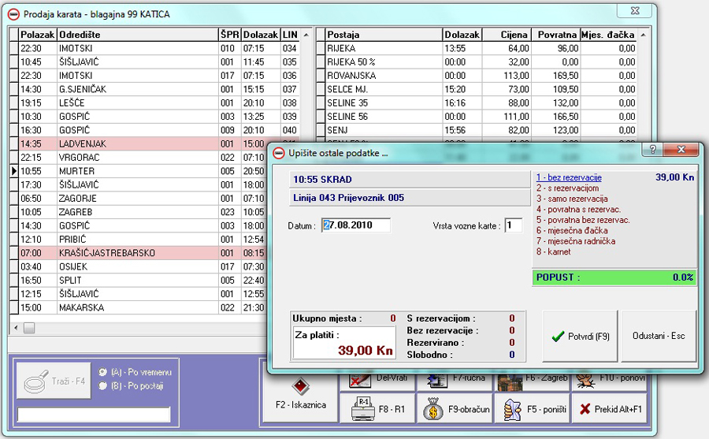Click the Vrsta vozne karte input field
This screenshot has width=709, height=439.
[513, 225]
